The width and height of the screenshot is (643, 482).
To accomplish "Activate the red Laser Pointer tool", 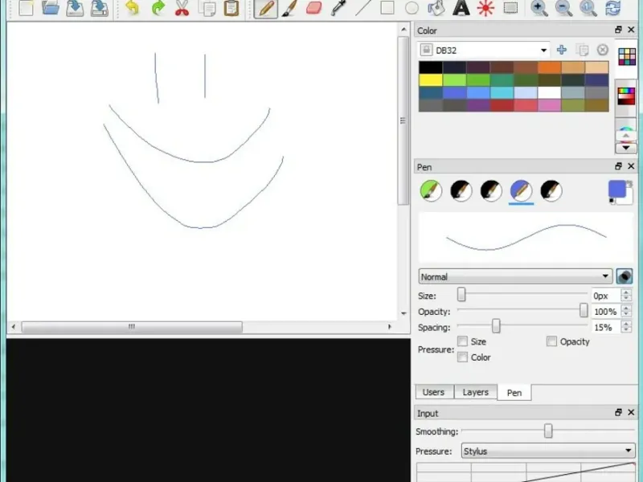I will 485,8.
